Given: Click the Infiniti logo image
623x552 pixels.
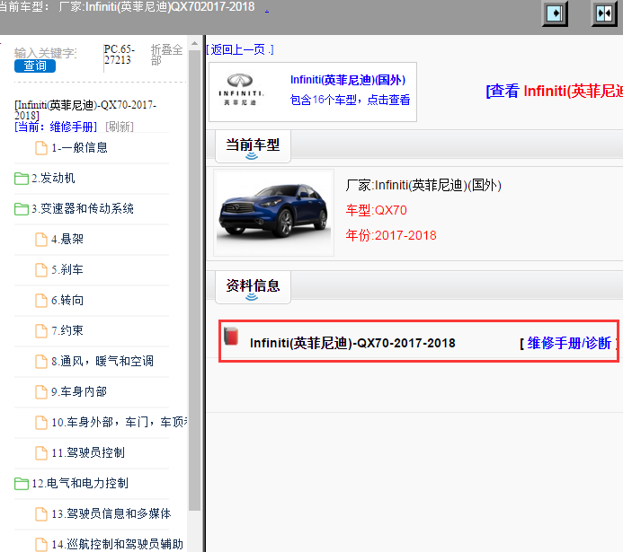Looking at the screenshot, I should 240,90.
